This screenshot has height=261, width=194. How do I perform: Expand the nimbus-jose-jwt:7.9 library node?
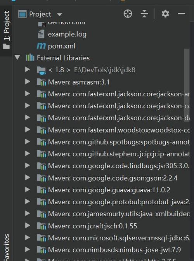(x=28, y=249)
